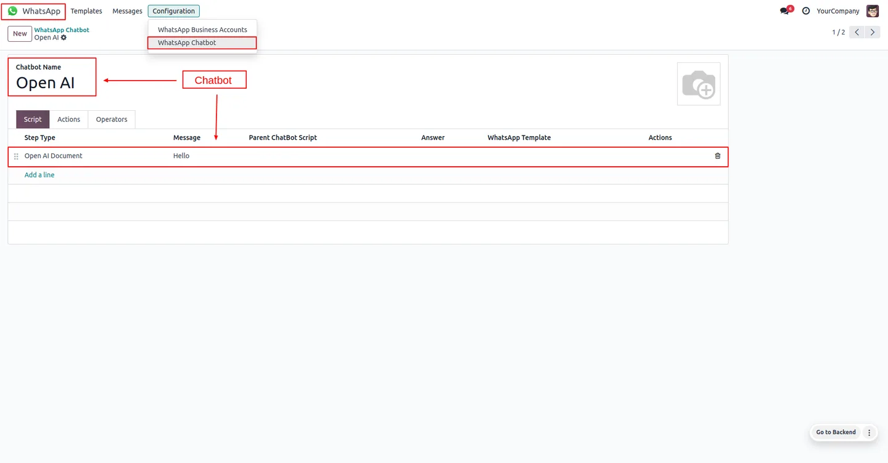
Task: Go to next record arrow
Action: [x=873, y=32]
